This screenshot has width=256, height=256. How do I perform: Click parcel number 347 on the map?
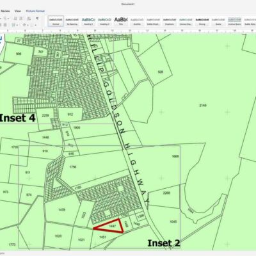(41, 51)
